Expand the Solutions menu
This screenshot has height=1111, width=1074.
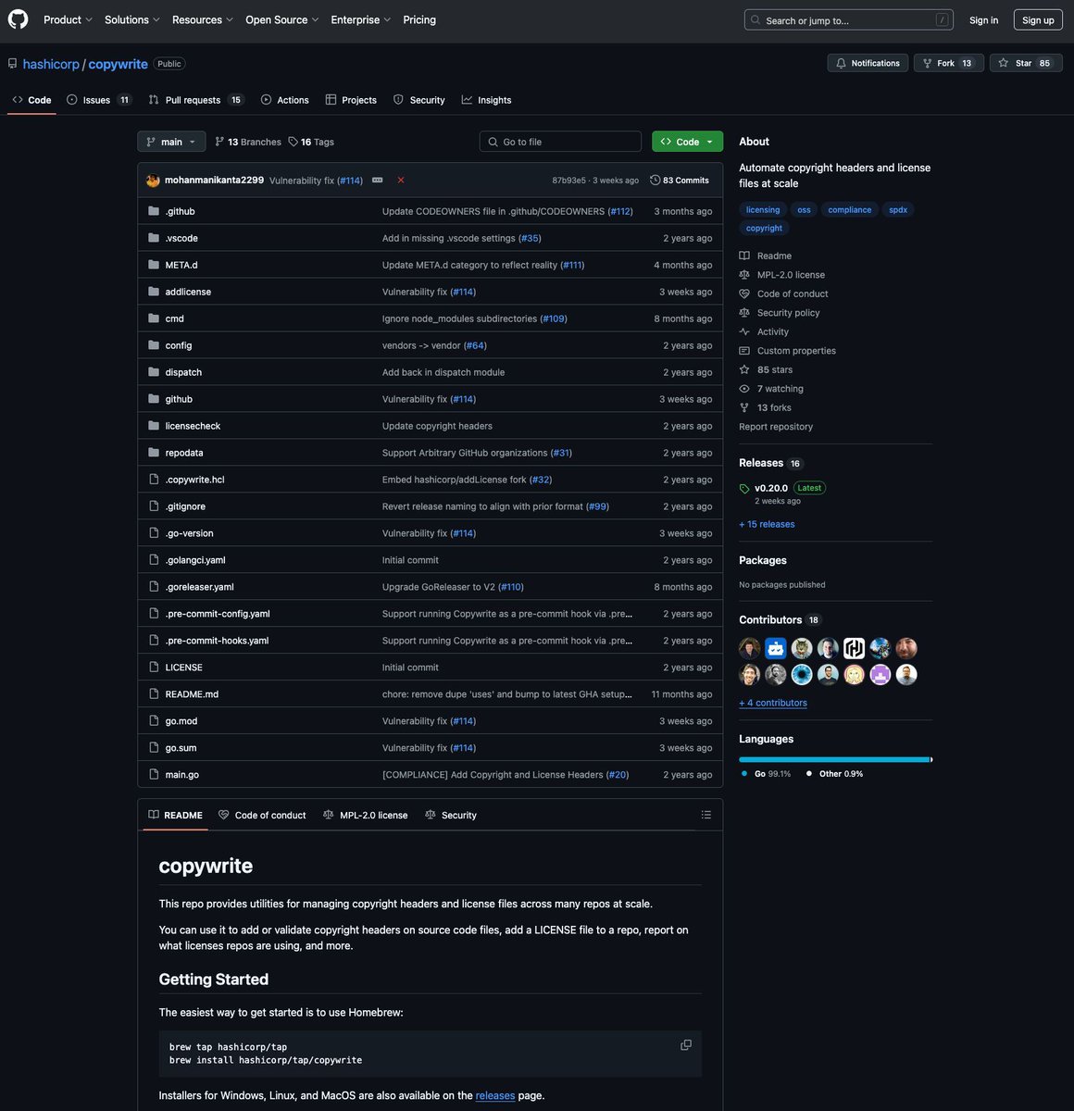[131, 19]
